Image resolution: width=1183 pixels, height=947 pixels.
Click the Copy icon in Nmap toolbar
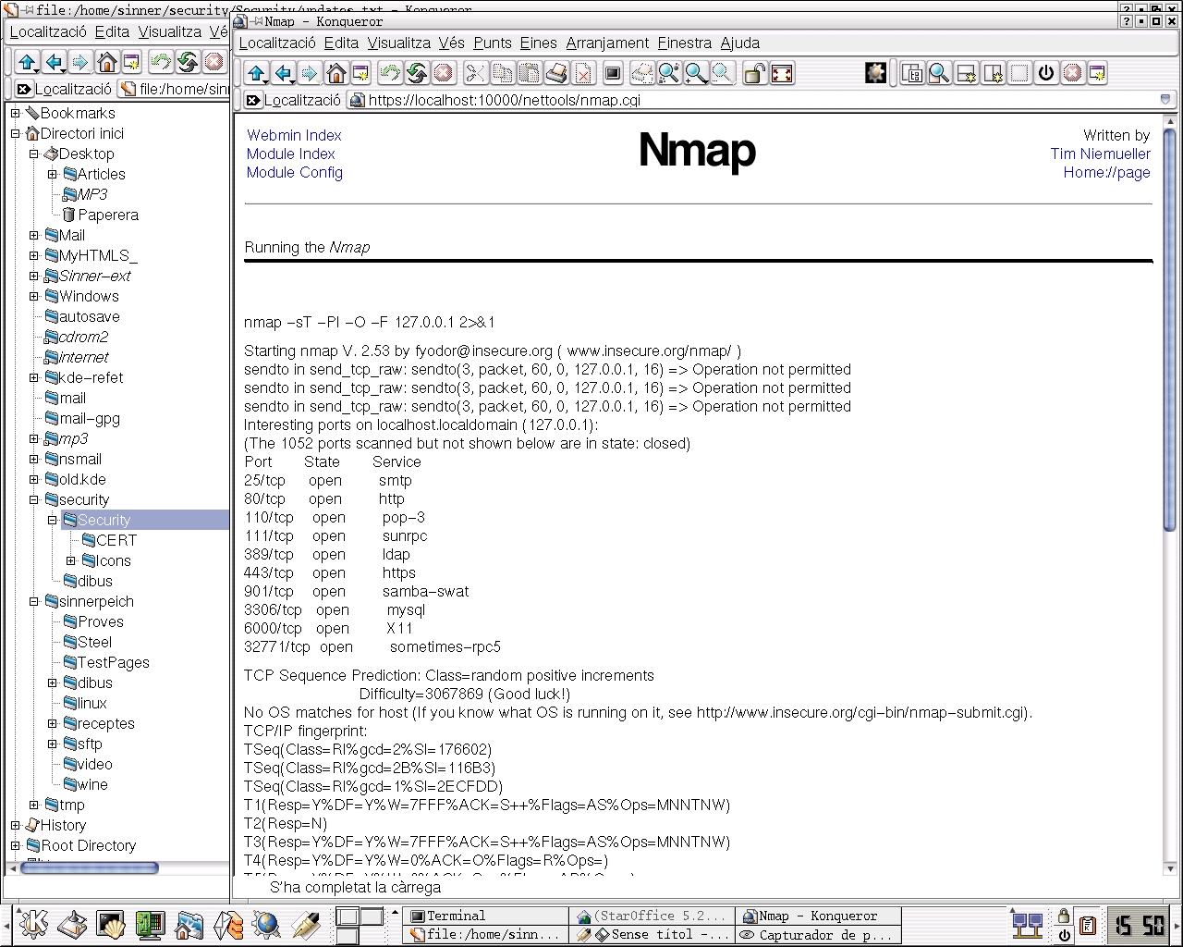[502, 73]
